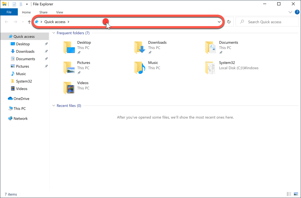The width and height of the screenshot is (301, 198).
Task: Select System32 in the navigation pane
Action: pos(25,81)
